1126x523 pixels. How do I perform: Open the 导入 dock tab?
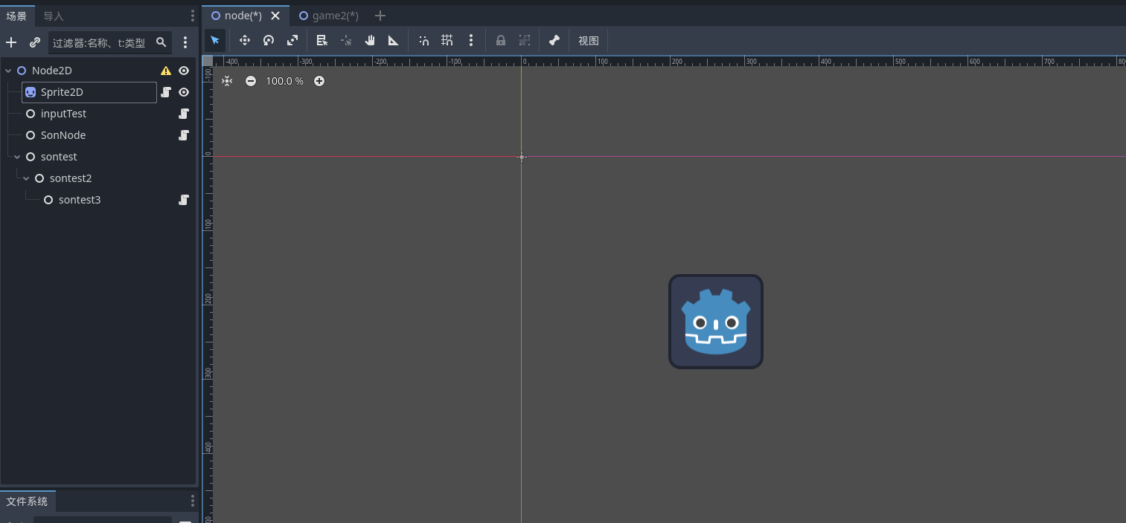(x=54, y=16)
